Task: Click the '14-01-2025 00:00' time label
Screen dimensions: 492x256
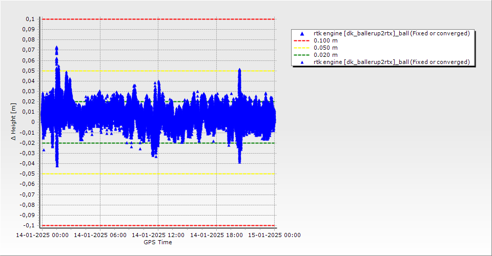Action: click(42, 235)
